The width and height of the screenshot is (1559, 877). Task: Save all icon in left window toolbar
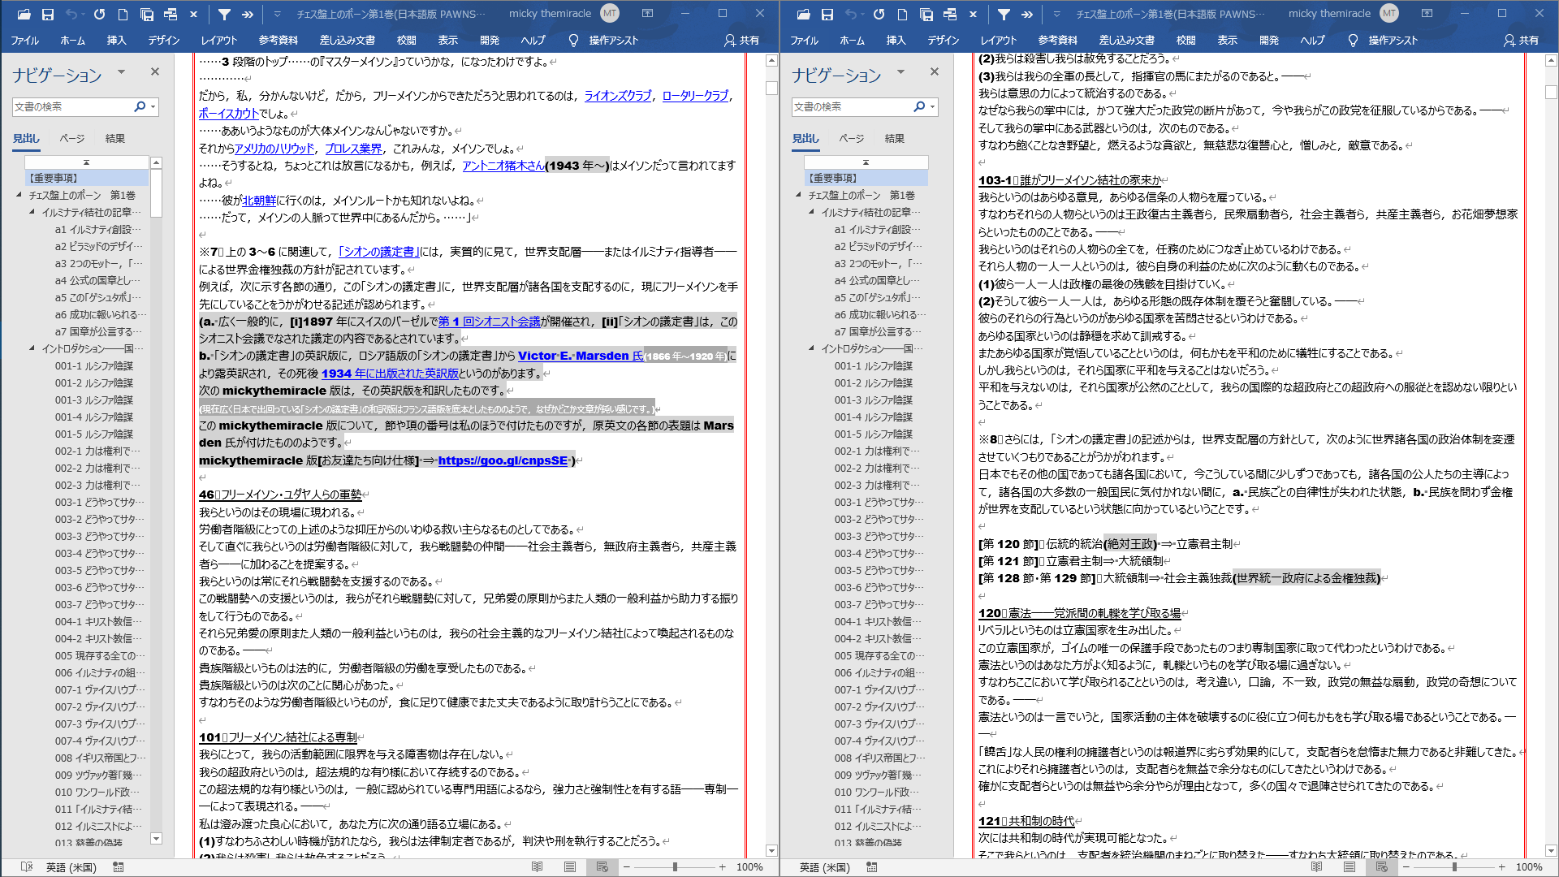click(x=147, y=14)
